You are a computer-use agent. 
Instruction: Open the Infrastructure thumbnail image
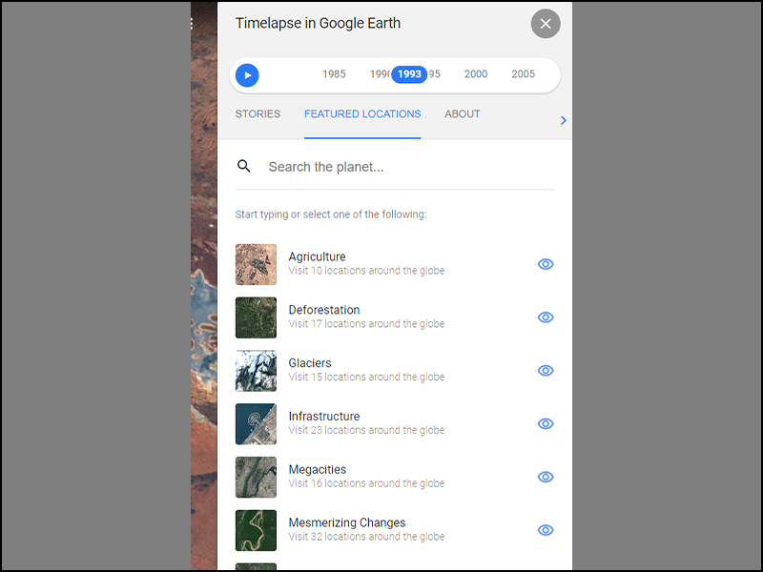256,423
